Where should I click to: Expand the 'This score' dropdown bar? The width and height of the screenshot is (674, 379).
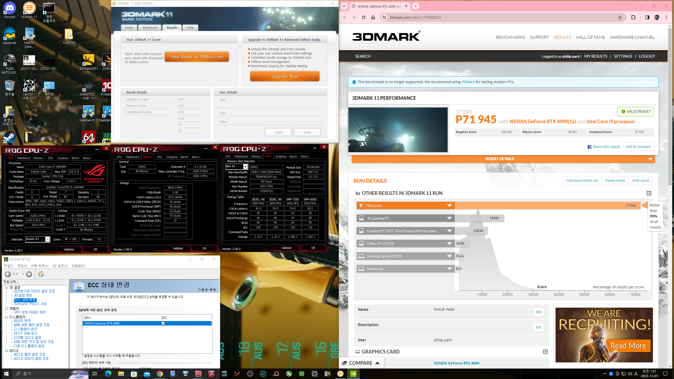coord(449,205)
